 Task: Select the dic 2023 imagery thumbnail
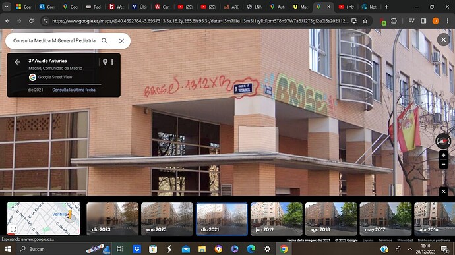[x=113, y=219]
